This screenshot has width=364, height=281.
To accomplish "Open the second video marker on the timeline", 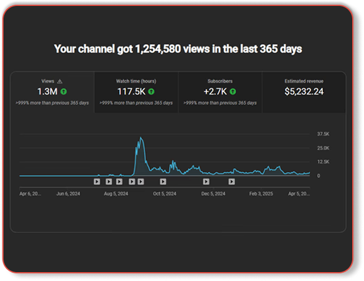I will [109, 181].
